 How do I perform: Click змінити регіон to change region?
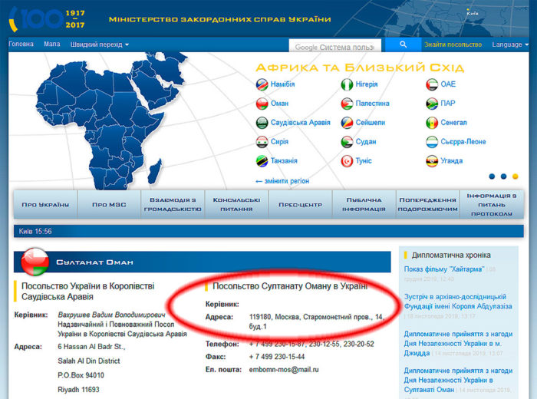click(x=282, y=181)
